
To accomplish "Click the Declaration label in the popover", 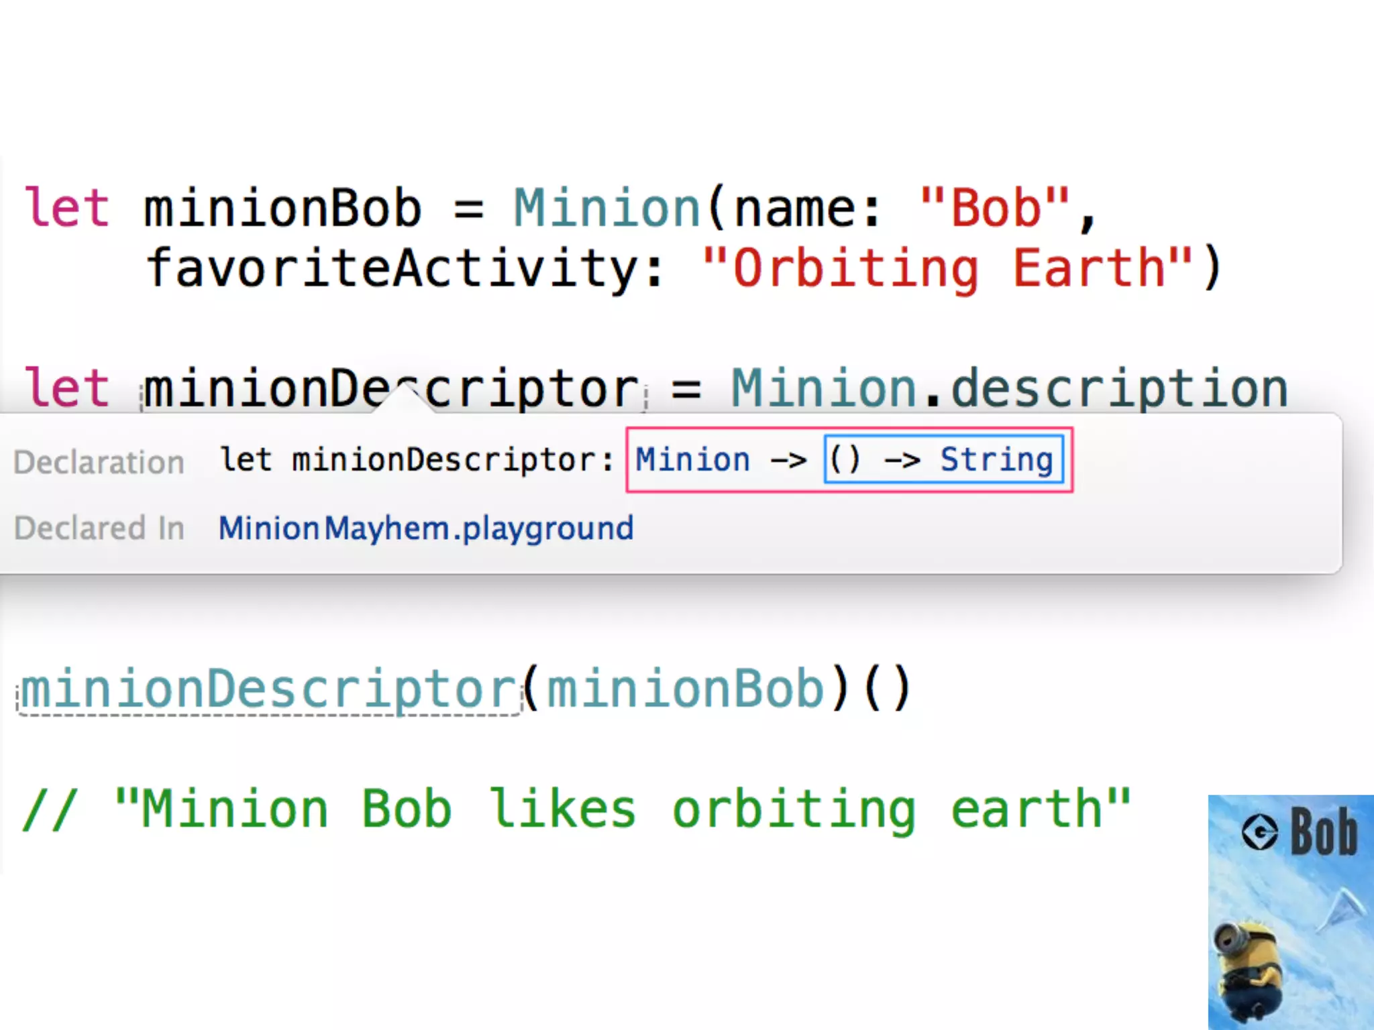I will click(x=99, y=462).
